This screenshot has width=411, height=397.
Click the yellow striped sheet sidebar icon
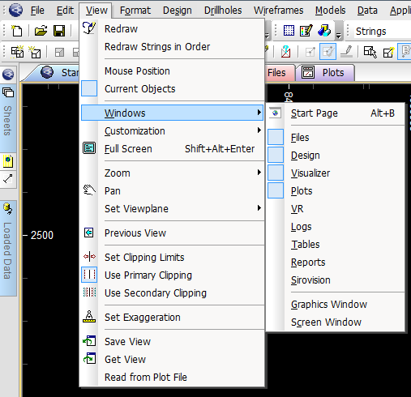tap(8, 161)
